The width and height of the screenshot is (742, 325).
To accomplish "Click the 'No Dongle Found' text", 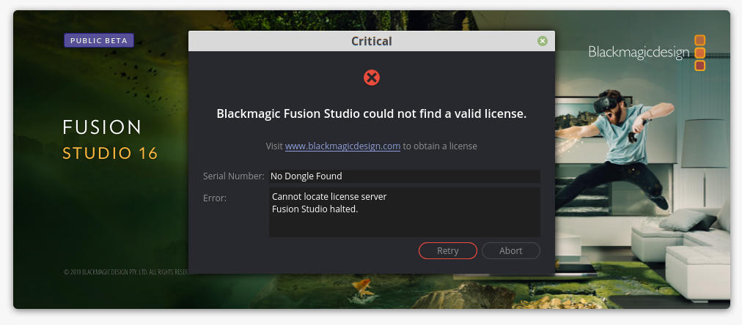I will 306,176.
